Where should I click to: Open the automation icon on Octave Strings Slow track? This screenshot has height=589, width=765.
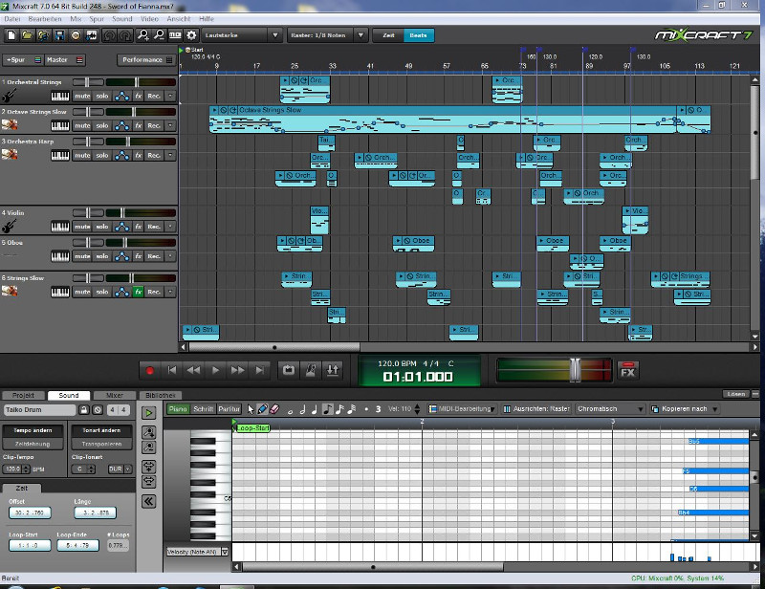122,126
